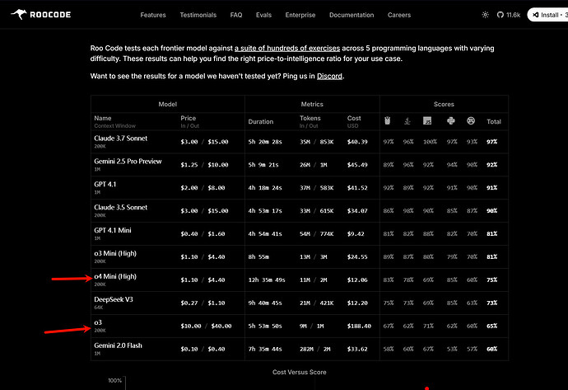The width and height of the screenshot is (568, 390).
Task: Click the 282M / 2M tokens cell
Action: tap(314, 349)
